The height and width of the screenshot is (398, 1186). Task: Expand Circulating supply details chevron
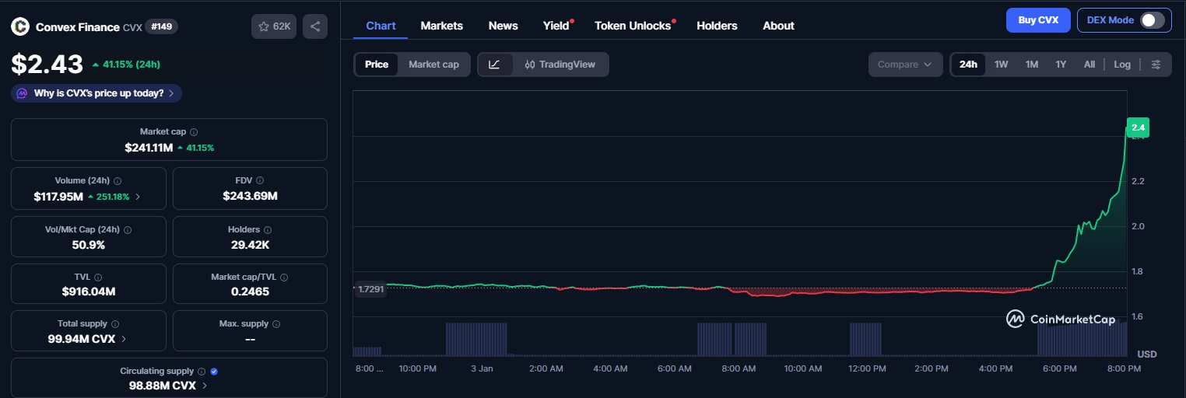pyautogui.click(x=205, y=386)
